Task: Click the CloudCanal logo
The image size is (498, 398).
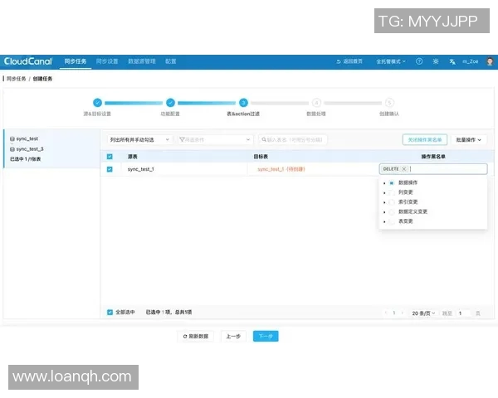Action: click(28, 61)
